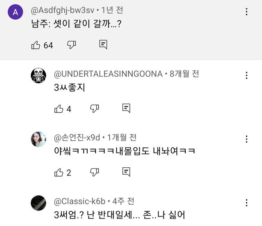Screen dimensions: 262x226
Task: Open options menu for @Classic-k6b reply
Action: click(x=246, y=203)
